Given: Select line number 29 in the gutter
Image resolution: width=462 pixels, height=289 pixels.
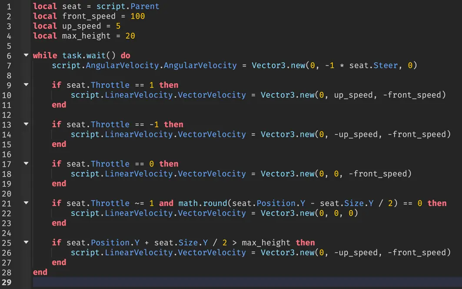Looking at the screenshot, I should (x=7, y=282).
